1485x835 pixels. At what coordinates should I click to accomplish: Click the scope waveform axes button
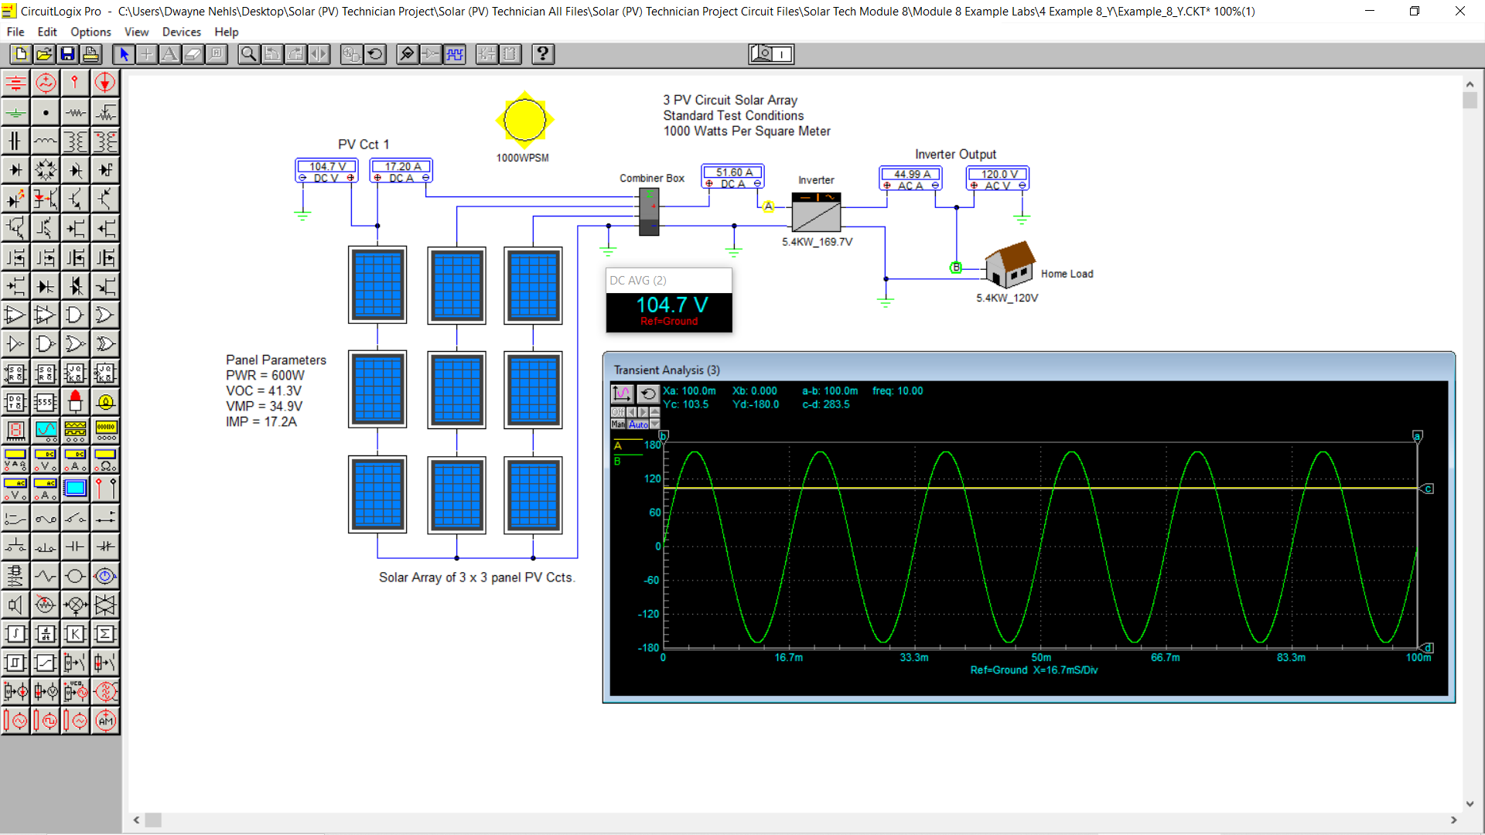[x=623, y=394]
